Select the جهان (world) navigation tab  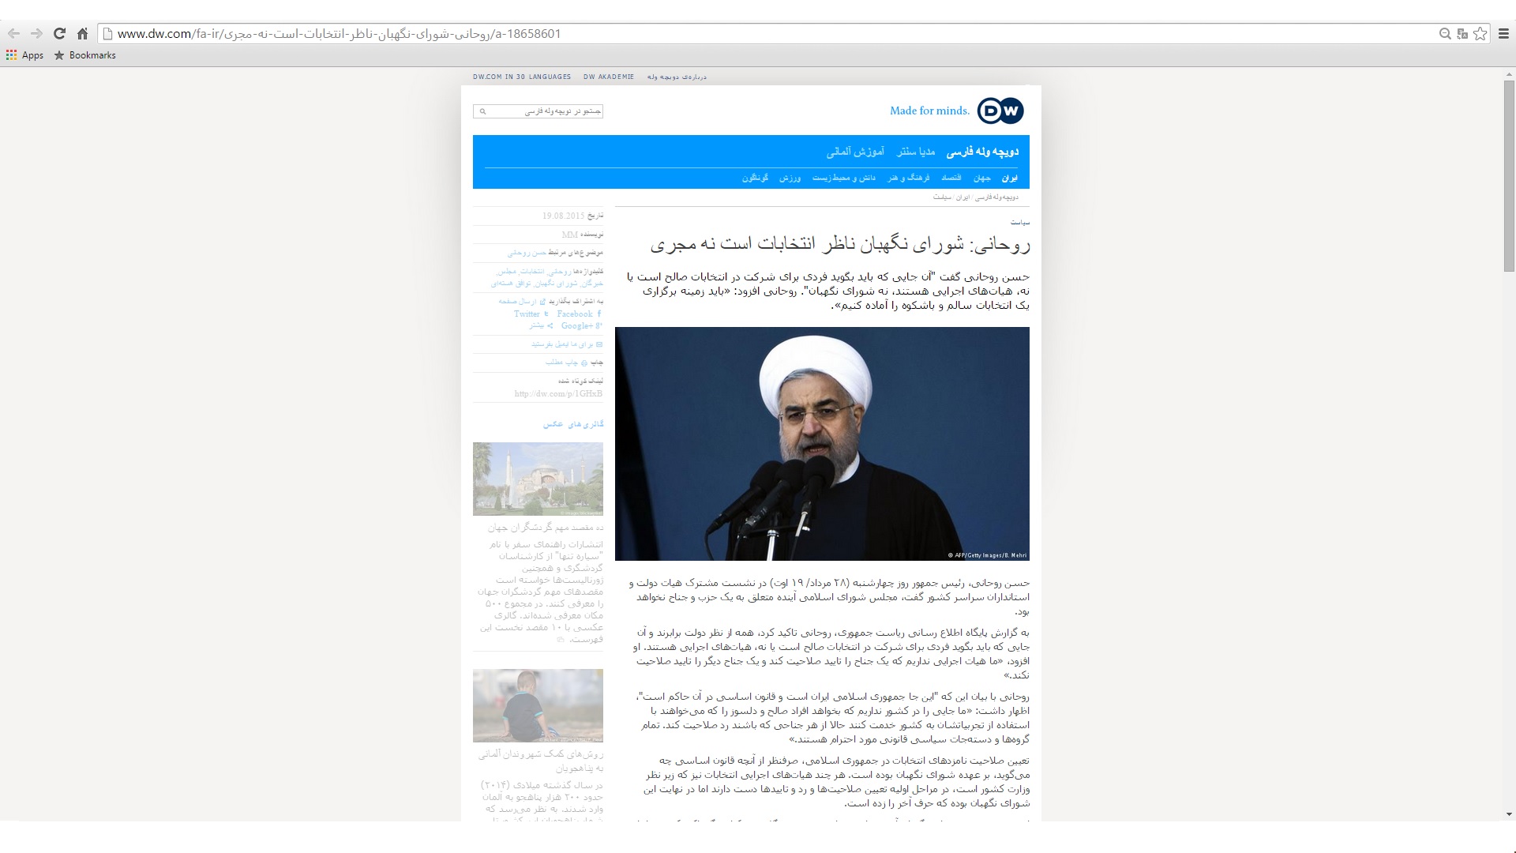point(981,178)
